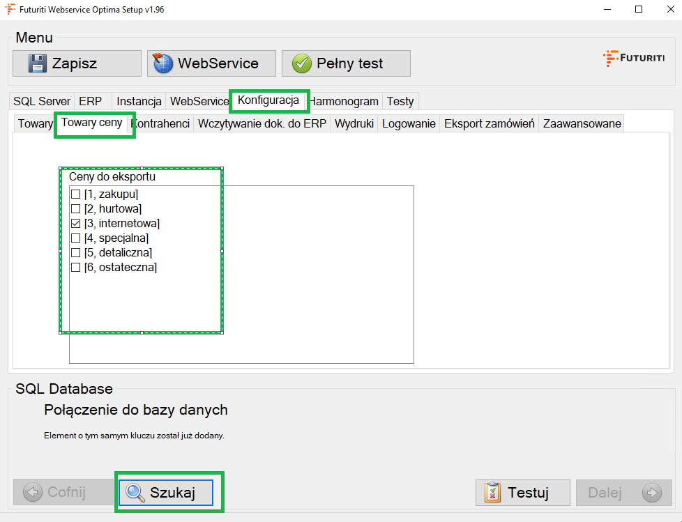
Task: Switch to the SQL Server tab
Action: coord(42,101)
